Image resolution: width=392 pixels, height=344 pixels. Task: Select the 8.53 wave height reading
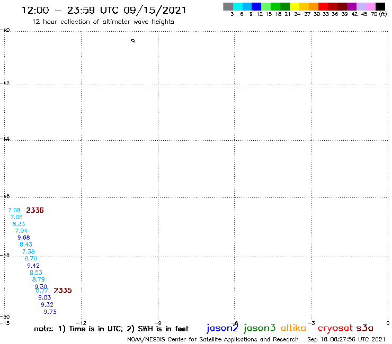coord(36,273)
